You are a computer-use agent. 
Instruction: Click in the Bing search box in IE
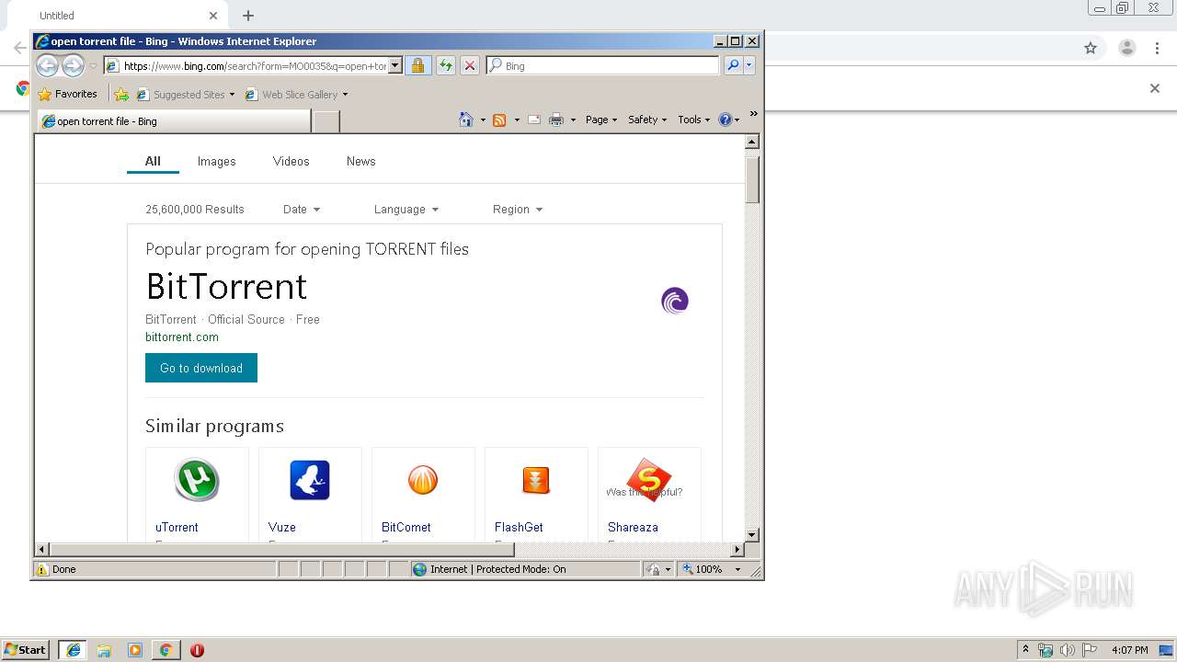pos(603,65)
